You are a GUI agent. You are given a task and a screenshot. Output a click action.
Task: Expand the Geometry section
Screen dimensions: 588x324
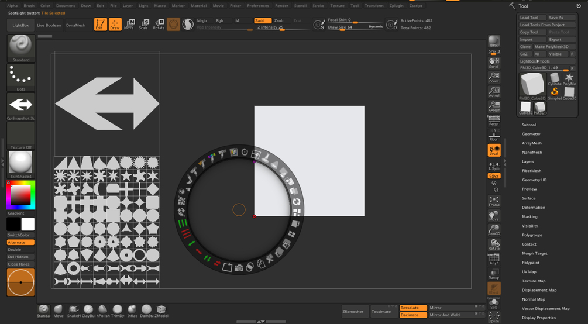coord(531,134)
